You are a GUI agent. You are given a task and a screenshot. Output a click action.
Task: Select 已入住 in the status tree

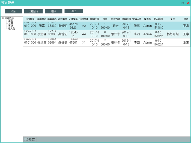coord(11,28)
